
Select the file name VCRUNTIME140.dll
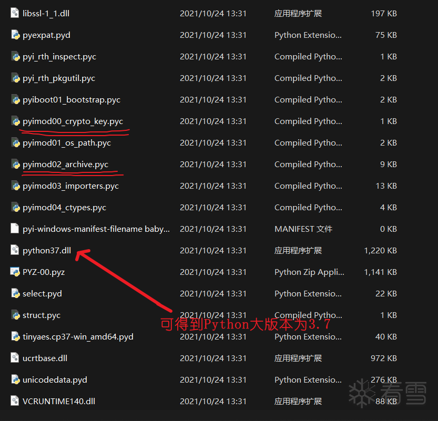point(59,401)
